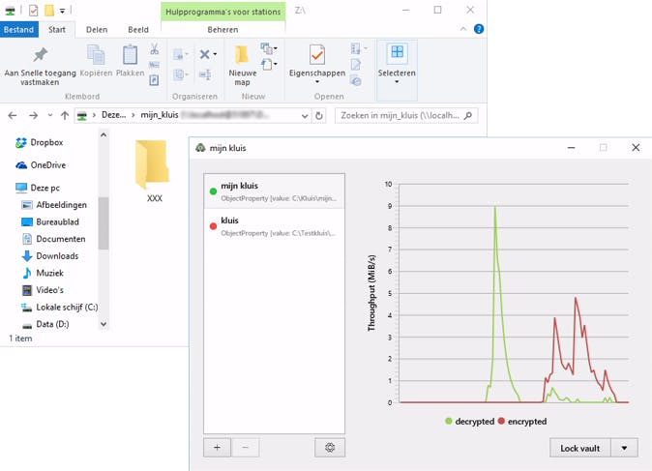The height and width of the screenshot is (471, 652).
Task: Go forward with the right arrow
Action: 33,115
